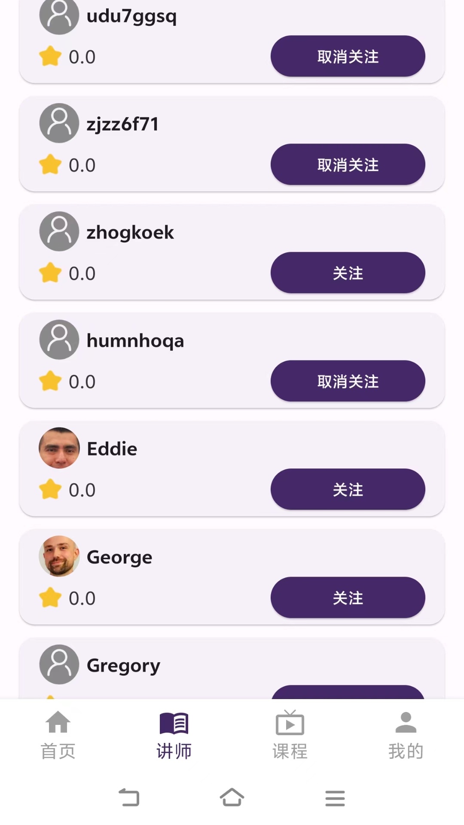Tap Gregory's default avatar icon
Image resolution: width=464 pixels, height=825 pixels.
59,664
